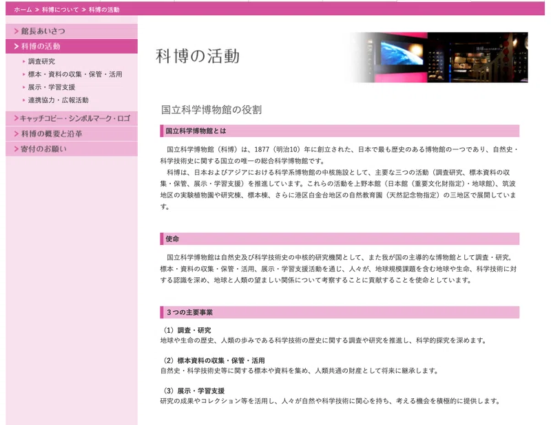Click the chevron beside キャッチコピー
Screen dimensions: 551x425
pos(16,118)
